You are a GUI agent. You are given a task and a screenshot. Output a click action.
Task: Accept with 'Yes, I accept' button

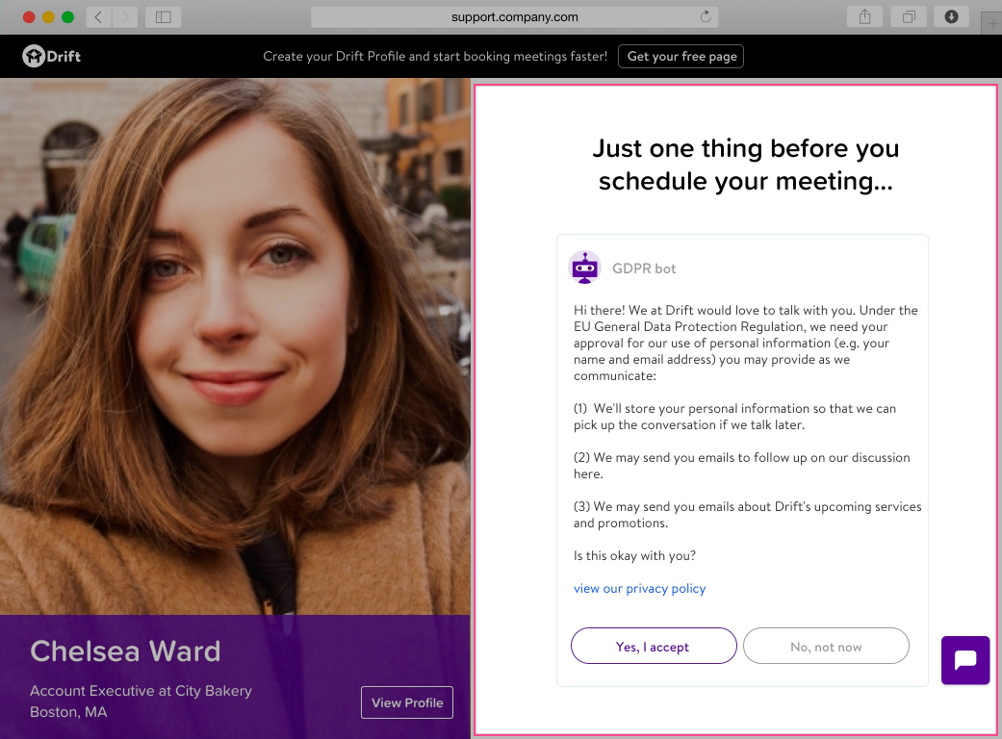[654, 646]
